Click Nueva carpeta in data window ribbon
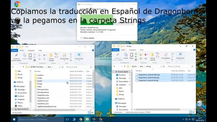The image size is (217, 122). tap(51, 57)
